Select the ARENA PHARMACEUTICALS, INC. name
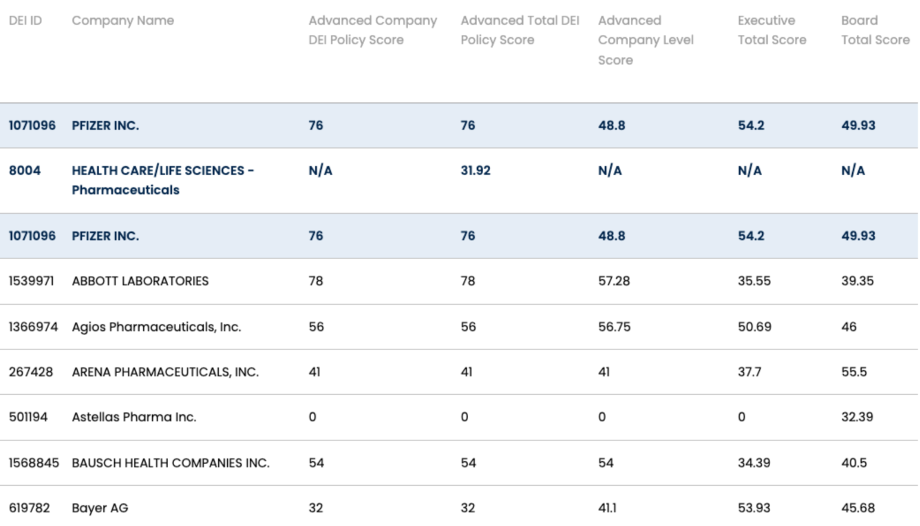Viewport: 920px width, 526px height. point(165,372)
